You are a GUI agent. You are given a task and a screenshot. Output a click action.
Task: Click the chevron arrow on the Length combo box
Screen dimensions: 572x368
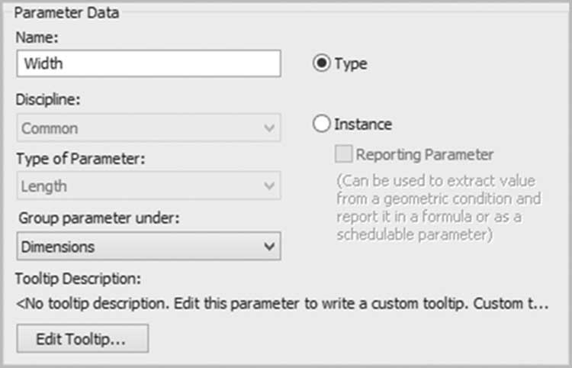pos(269,186)
